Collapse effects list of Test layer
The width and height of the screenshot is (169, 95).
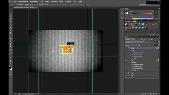click(x=158, y=60)
